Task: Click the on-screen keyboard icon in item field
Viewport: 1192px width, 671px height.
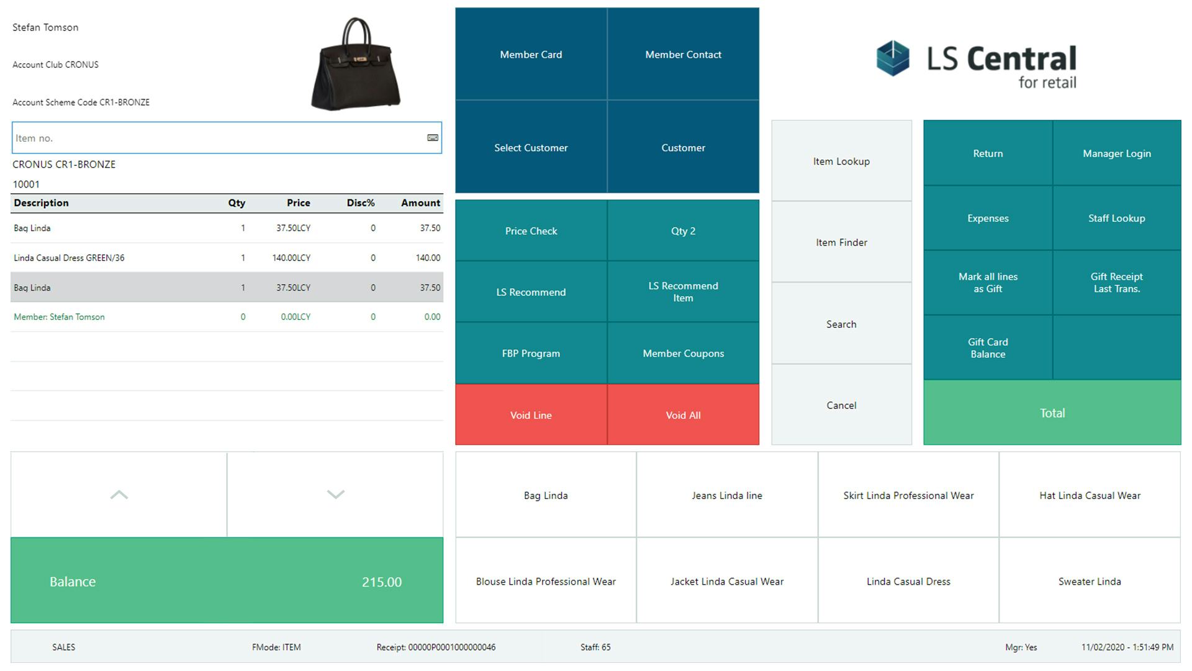Action: (x=433, y=138)
